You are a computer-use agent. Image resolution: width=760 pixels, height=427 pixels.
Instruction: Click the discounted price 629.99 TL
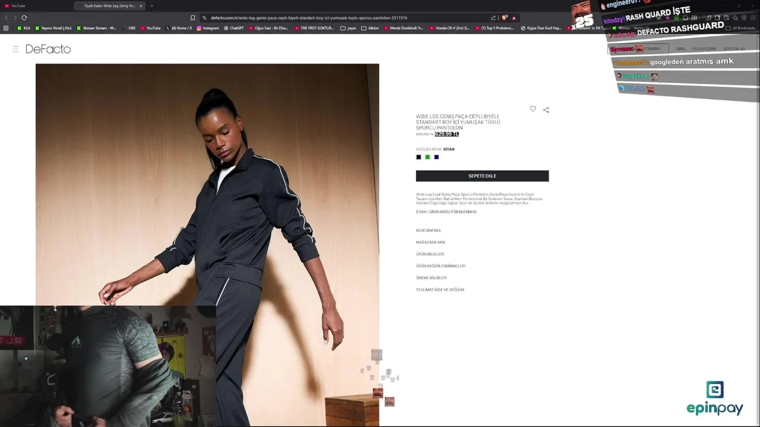coord(447,134)
